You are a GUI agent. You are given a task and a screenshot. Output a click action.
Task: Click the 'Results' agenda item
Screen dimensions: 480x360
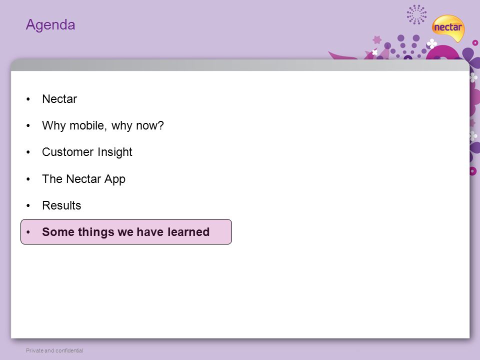coord(61,205)
